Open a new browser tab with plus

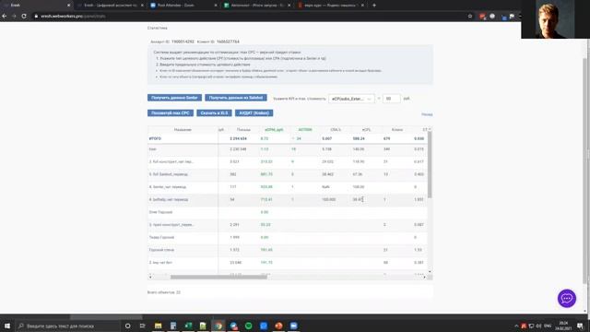(x=374, y=6)
